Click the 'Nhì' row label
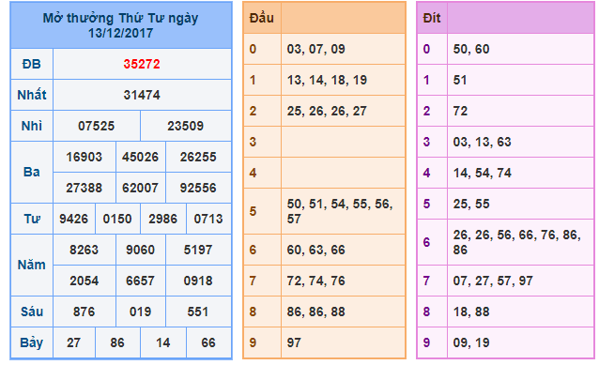 pos(32,126)
